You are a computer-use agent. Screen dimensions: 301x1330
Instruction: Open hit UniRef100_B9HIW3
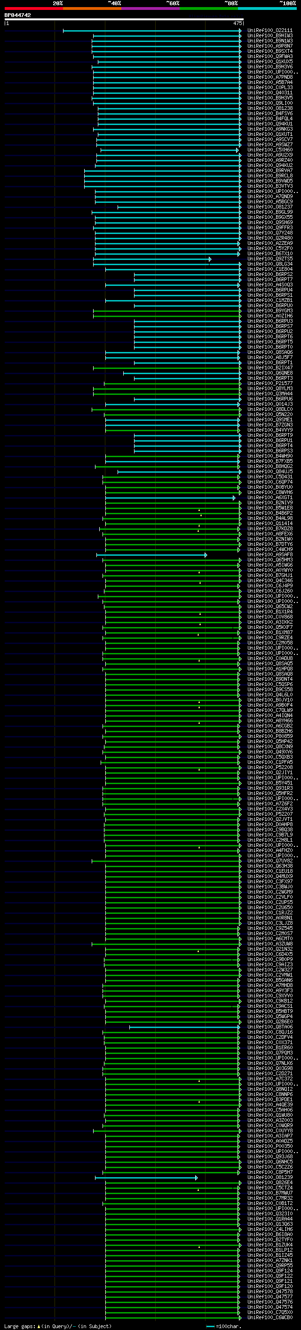point(269,36)
